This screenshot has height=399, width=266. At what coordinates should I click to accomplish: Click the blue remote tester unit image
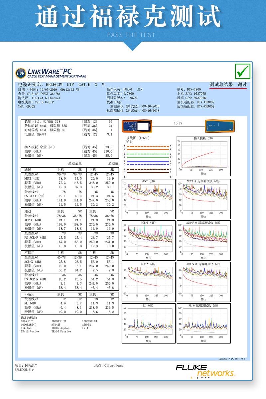[220, 126]
